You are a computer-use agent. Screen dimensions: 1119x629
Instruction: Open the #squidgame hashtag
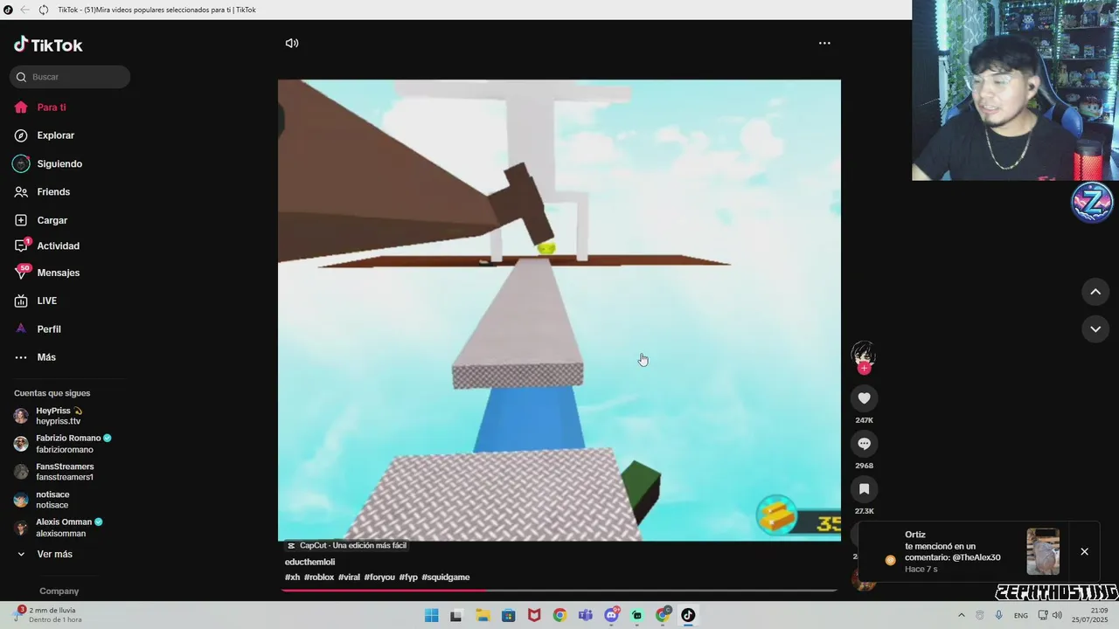[446, 577]
